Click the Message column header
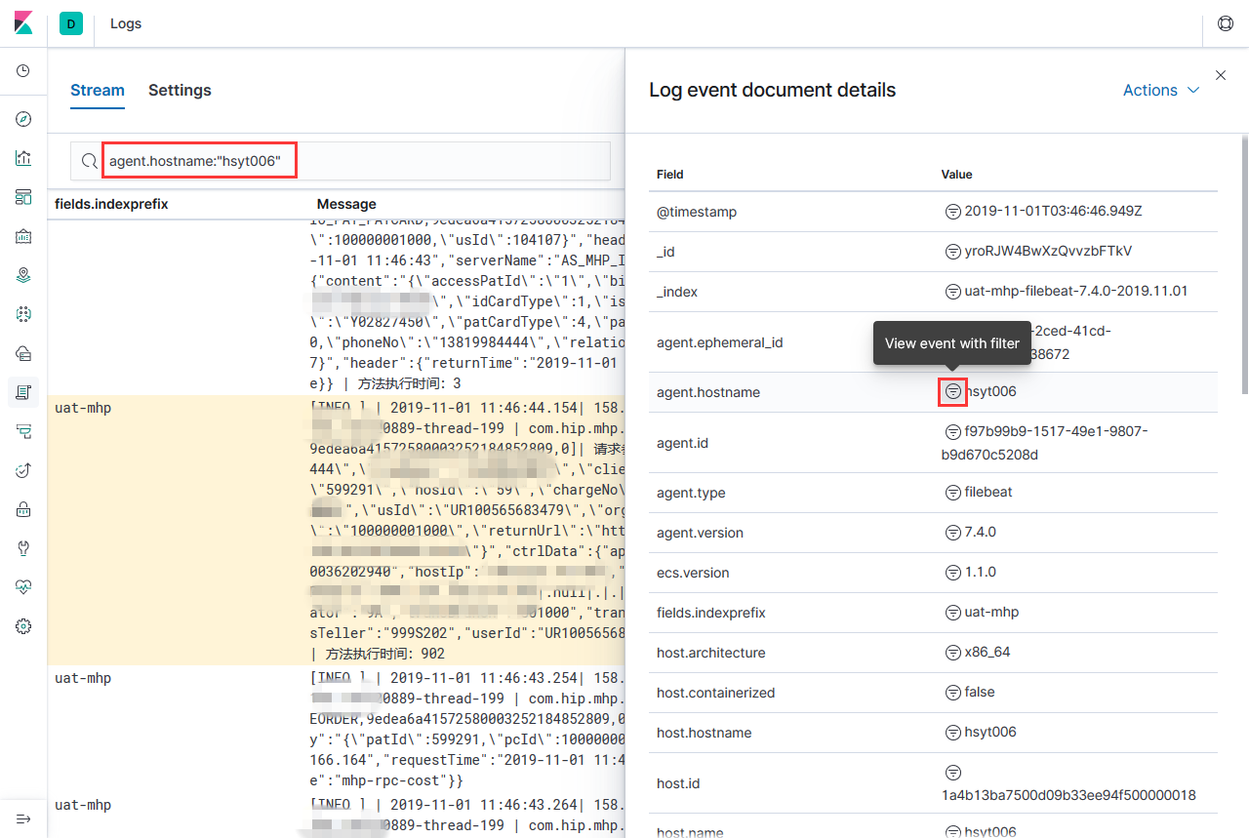Image resolution: width=1249 pixels, height=838 pixels. click(x=346, y=204)
